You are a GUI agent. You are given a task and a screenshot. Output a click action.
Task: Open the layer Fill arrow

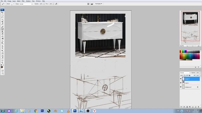tap(200, 75)
